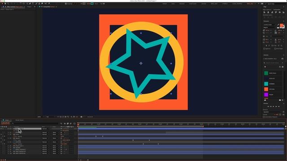The height and width of the screenshot is (161, 287).
Task: Enable the Hindi Digits checkbox
Action: [275, 49]
